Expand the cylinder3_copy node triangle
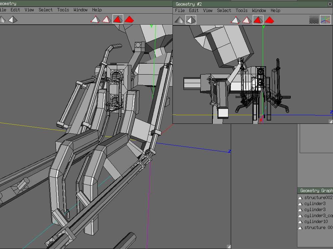333x249 pixels. click(300, 216)
